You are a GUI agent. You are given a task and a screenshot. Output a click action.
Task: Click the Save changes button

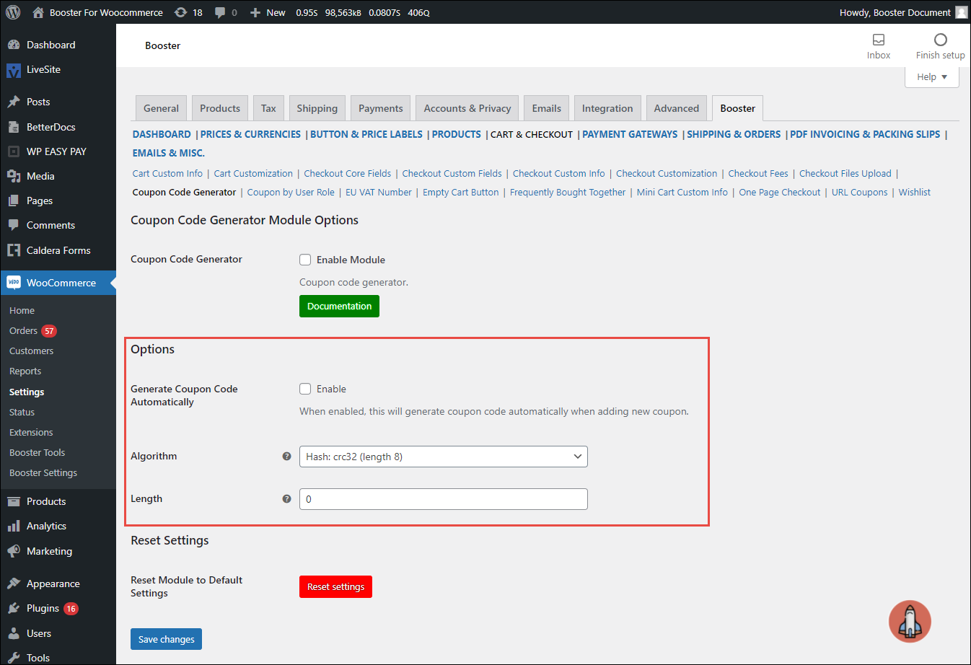coord(166,640)
